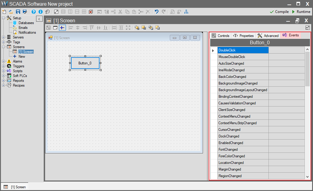Screen dimensions: 313x191
Task: Toggle the snap-to-grid crosshair button
Action: pos(62,28)
